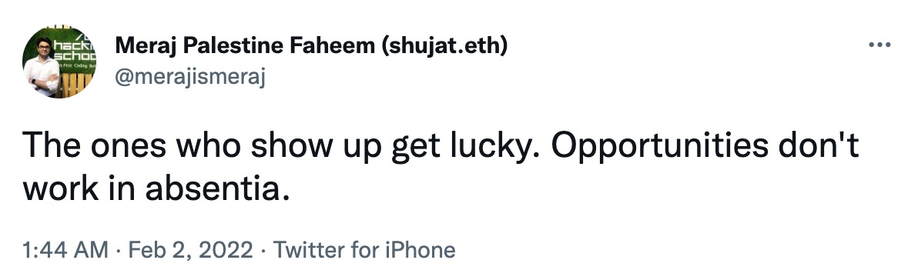The height and width of the screenshot is (280, 918).
Task: Click work in absentia on second line
Action: coord(156,188)
